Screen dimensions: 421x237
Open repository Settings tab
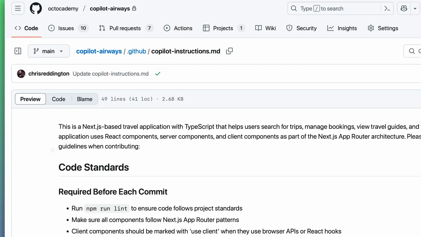coord(383,28)
